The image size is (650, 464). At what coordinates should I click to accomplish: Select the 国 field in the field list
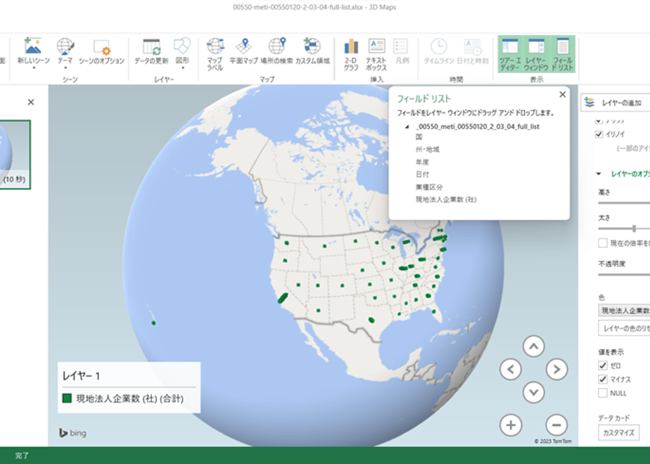pyautogui.click(x=419, y=136)
